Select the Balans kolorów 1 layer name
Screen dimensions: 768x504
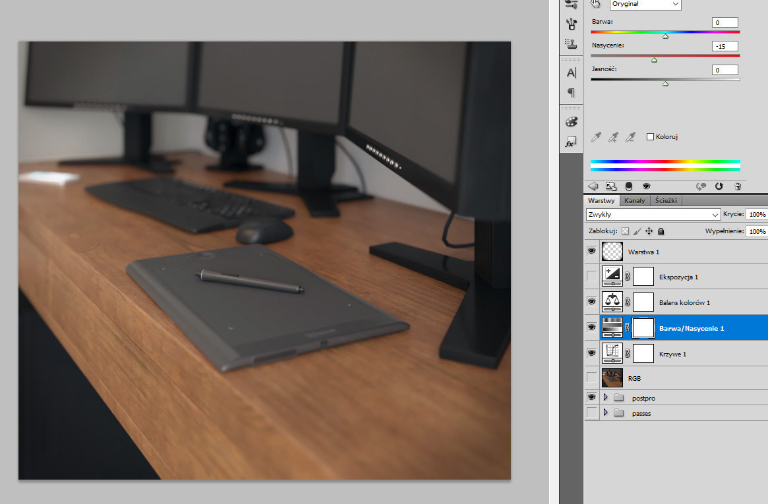coord(684,302)
